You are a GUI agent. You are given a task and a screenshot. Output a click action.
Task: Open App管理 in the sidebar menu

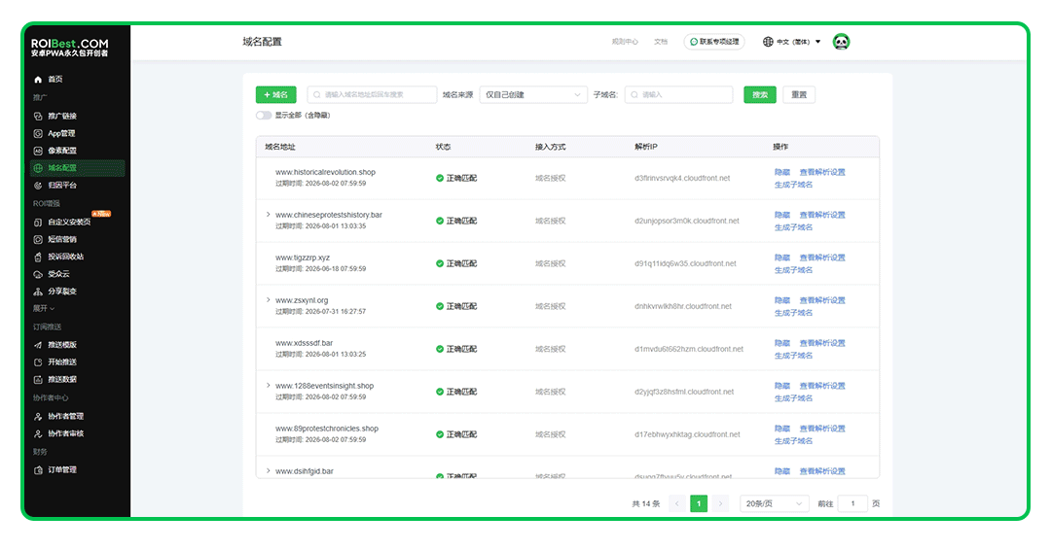click(61, 134)
